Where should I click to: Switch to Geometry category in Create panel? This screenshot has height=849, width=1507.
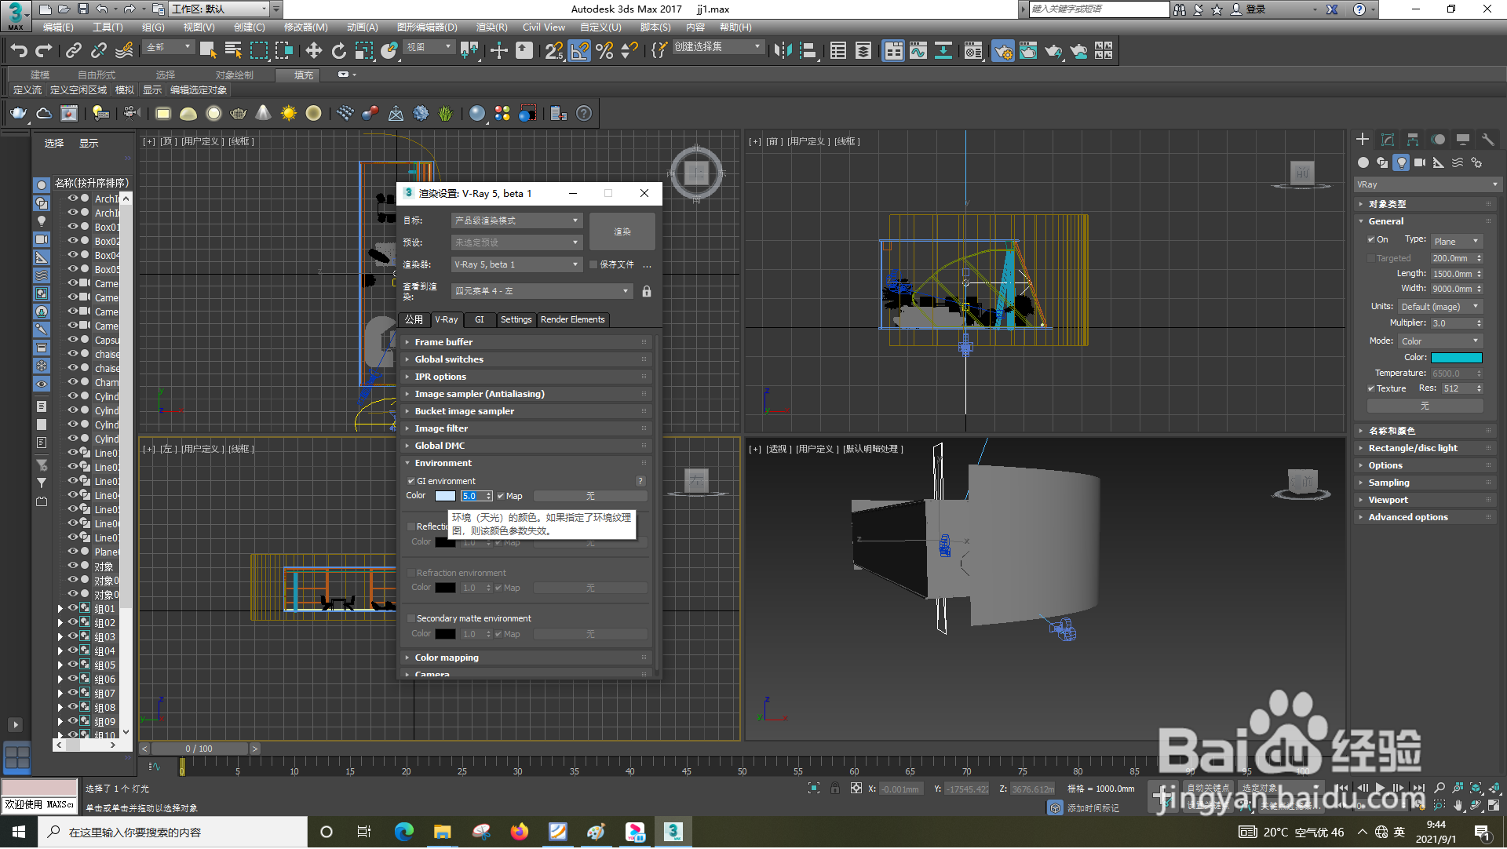click(1363, 162)
